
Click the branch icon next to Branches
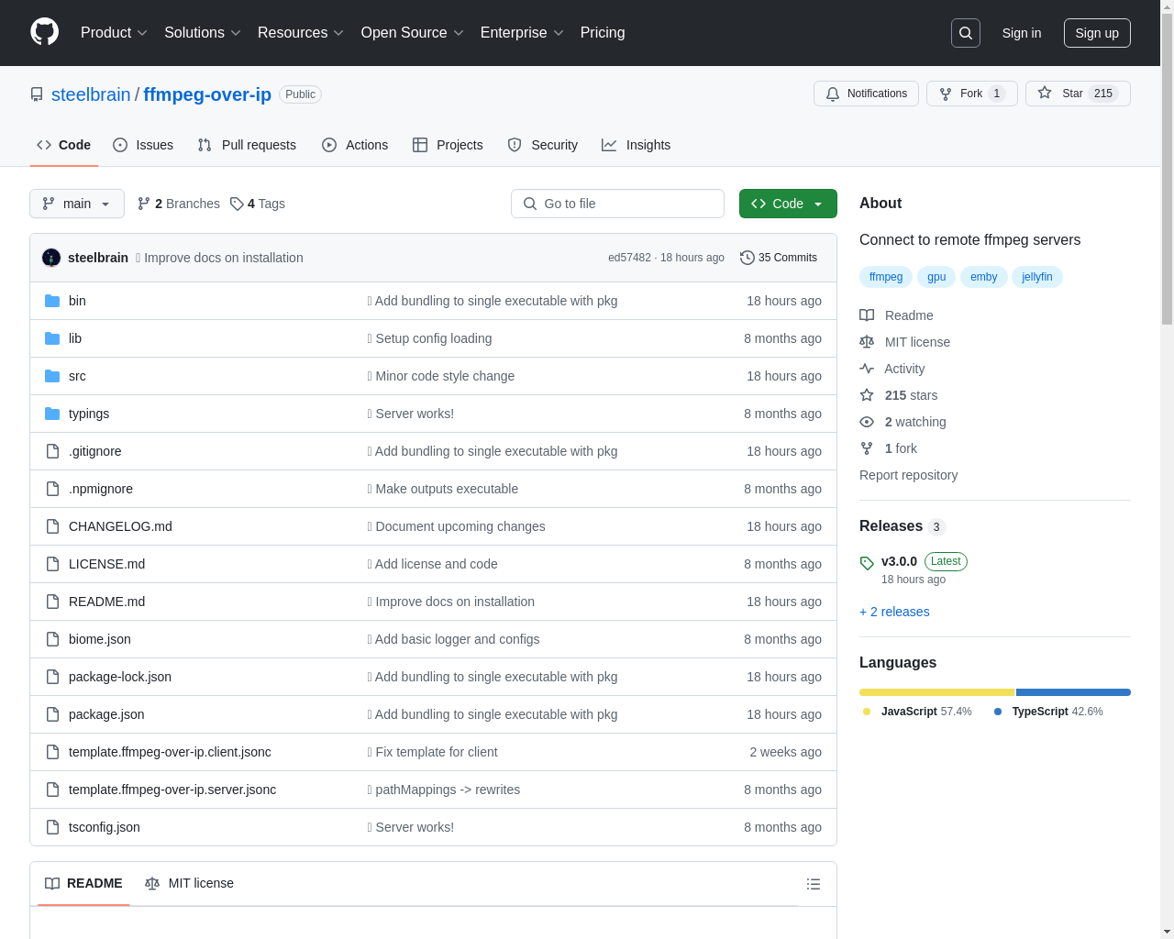tap(144, 204)
